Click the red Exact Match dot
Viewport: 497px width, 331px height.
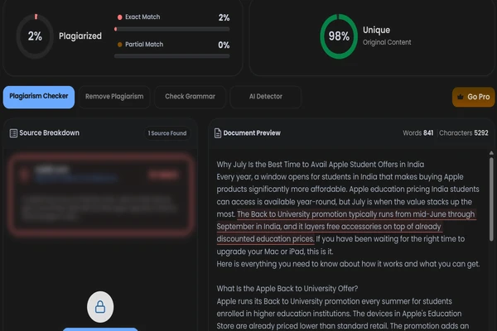pos(120,17)
